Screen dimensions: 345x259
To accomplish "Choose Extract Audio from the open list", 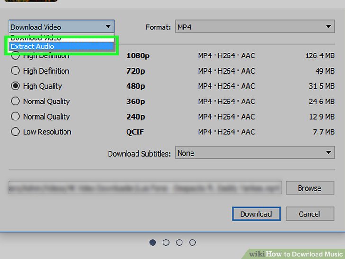I will click(62, 46).
